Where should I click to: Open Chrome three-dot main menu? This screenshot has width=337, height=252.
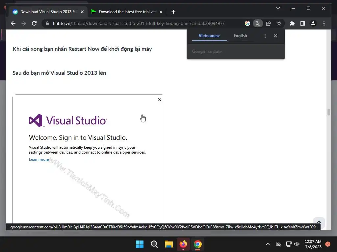point(324,23)
